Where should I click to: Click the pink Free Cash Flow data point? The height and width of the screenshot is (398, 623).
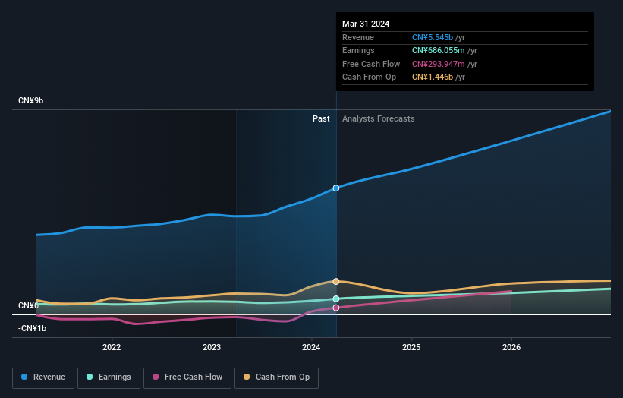336,308
